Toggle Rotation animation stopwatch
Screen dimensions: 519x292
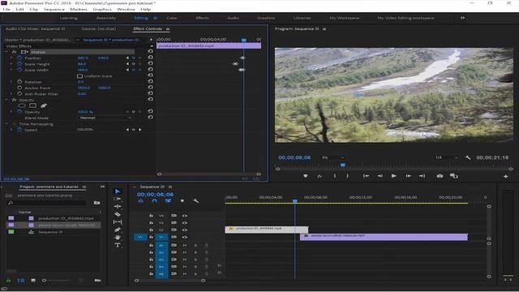click(19, 82)
